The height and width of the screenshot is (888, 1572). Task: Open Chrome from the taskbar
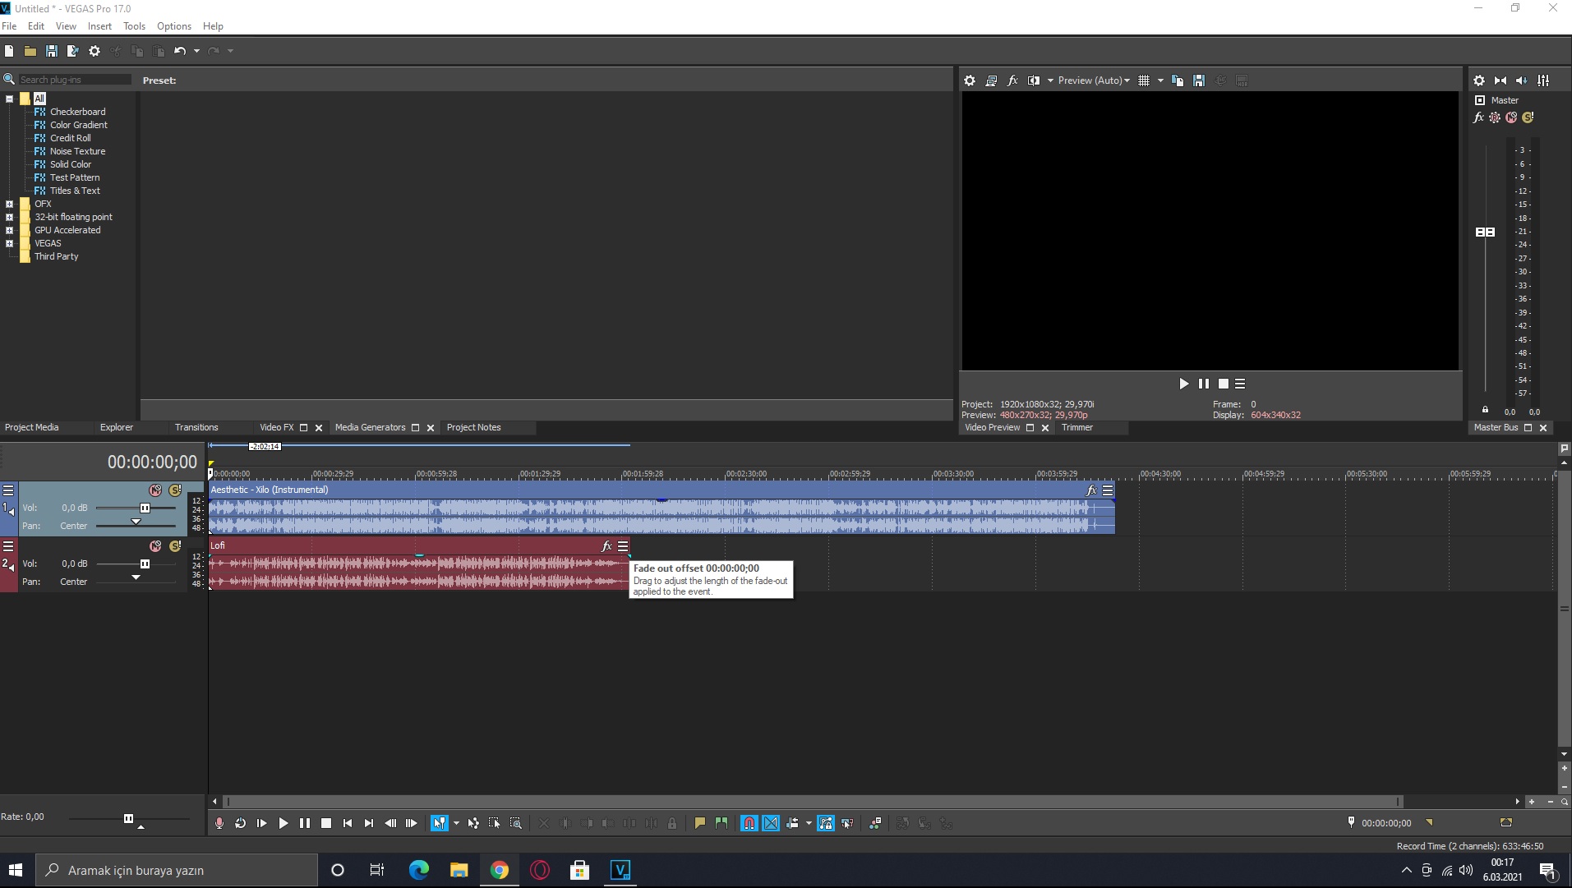click(x=500, y=870)
